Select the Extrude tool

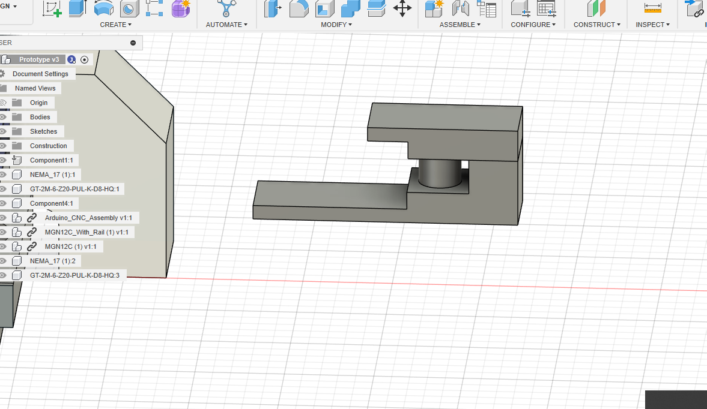77,8
